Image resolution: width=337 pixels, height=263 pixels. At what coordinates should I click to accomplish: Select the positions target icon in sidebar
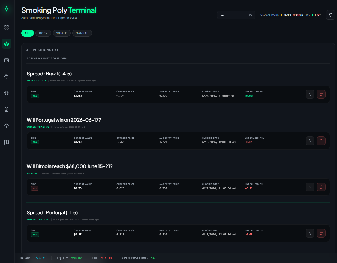(x=7, y=44)
